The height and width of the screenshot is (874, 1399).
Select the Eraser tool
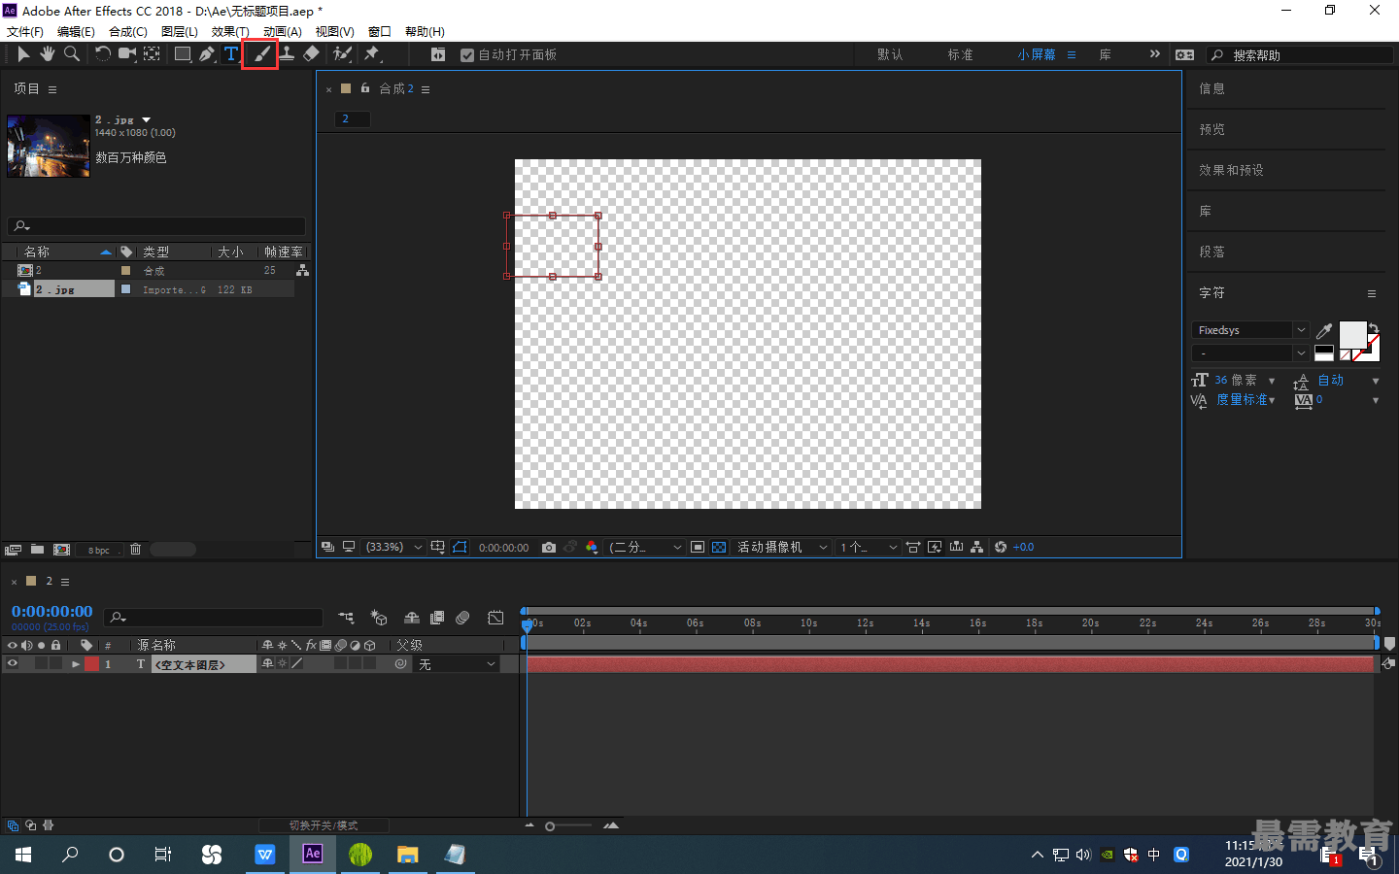(311, 54)
